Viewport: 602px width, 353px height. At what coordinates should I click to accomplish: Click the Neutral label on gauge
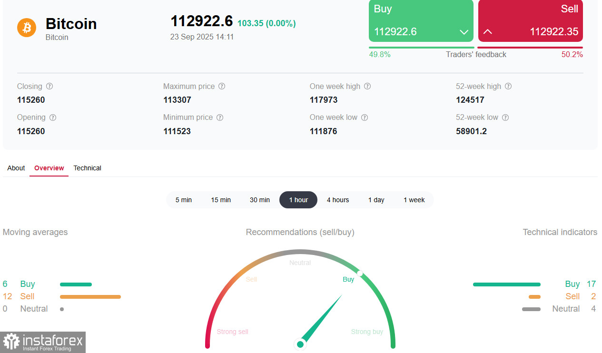[x=300, y=263]
